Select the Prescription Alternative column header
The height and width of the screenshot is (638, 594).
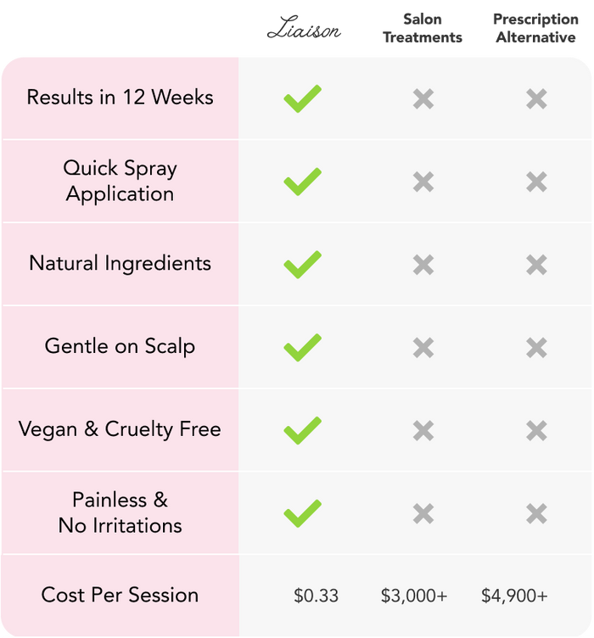[x=535, y=28]
